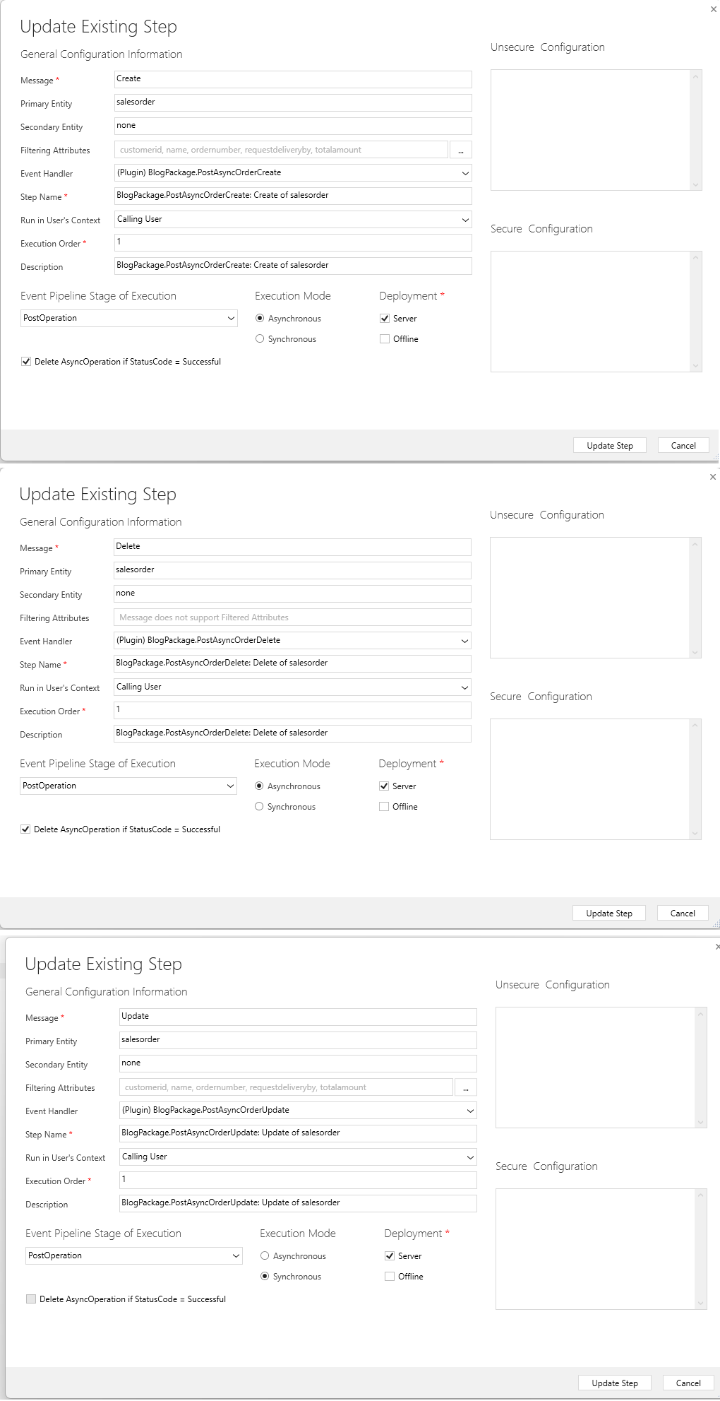Toggle Offline deployment in the Create step dialog

pyautogui.click(x=385, y=339)
